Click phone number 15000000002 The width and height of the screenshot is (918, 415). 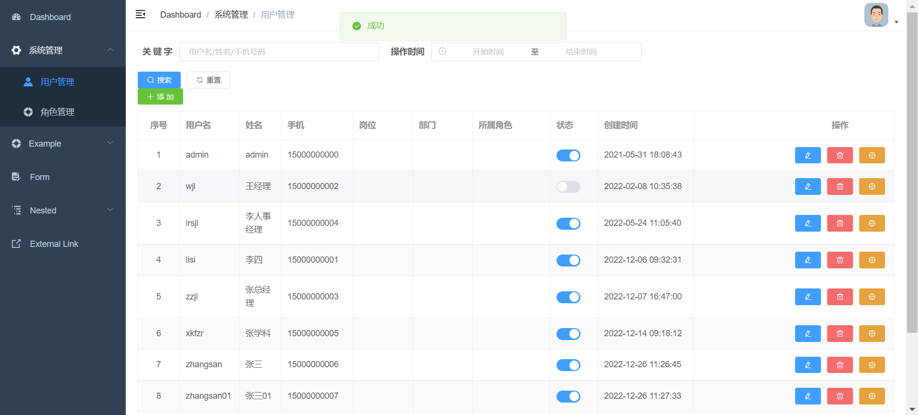click(x=313, y=186)
